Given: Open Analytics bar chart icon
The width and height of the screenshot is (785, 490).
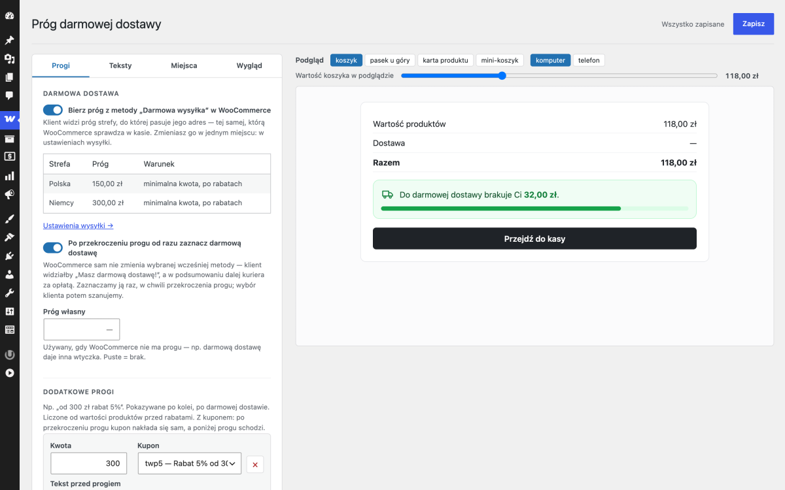Looking at the screenshot, I should 9,176.
